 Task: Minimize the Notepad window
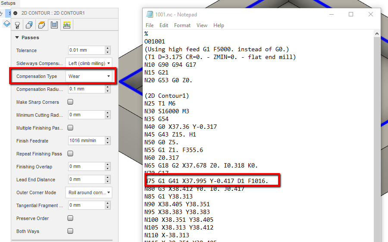click(332, 14)
